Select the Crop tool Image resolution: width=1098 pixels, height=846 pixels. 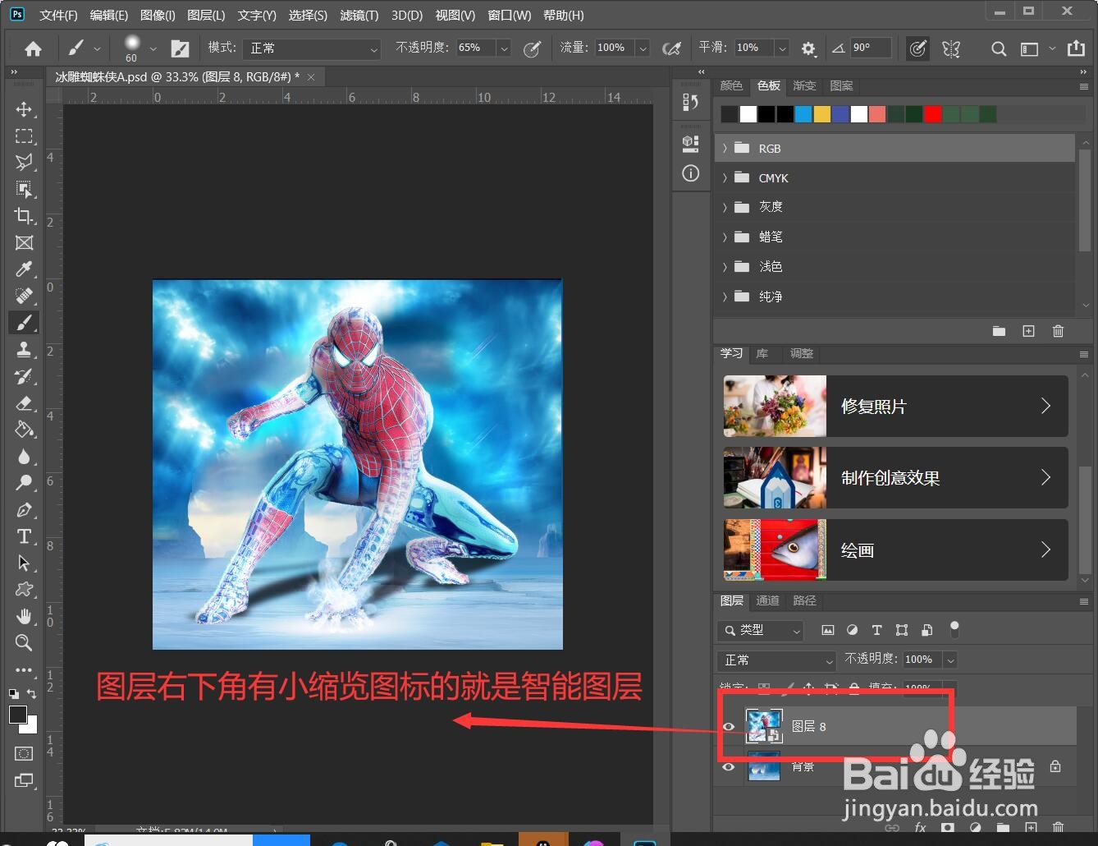[x=24, y=216]
